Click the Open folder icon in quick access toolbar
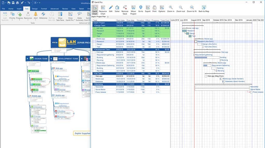Screen dimensions: 265x148 tap(9, 3)
